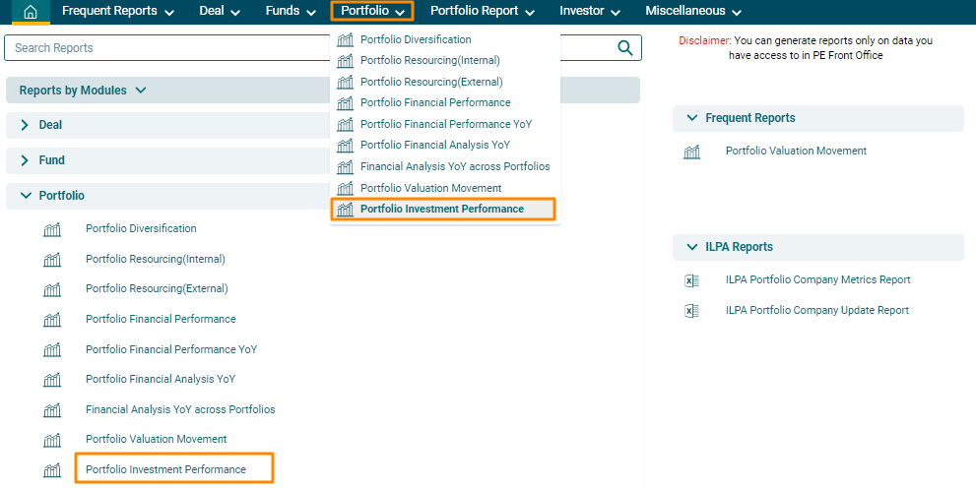Expand the Deal module section
This screenshot has width=976, height=489.
tap(25, 125)
